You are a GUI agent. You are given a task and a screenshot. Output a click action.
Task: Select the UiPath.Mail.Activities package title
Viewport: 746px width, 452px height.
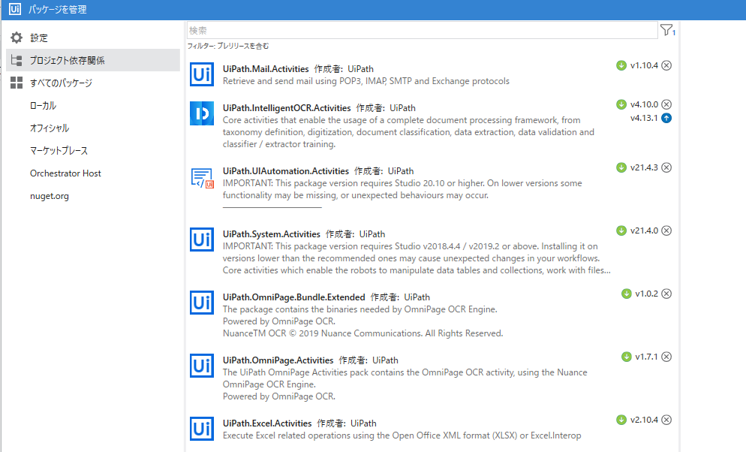click(x=266, y=69)
